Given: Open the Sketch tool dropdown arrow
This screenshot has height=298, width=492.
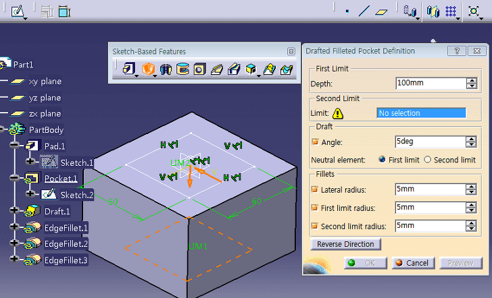Looking at the screenshot, I should [26, 18].
